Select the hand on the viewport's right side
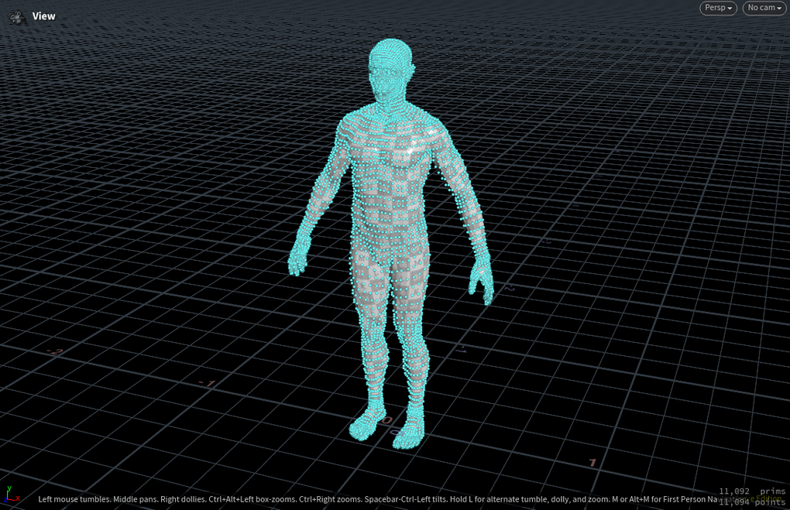The image size is (790, 510). pyautogui.click(x=482, y=281)
